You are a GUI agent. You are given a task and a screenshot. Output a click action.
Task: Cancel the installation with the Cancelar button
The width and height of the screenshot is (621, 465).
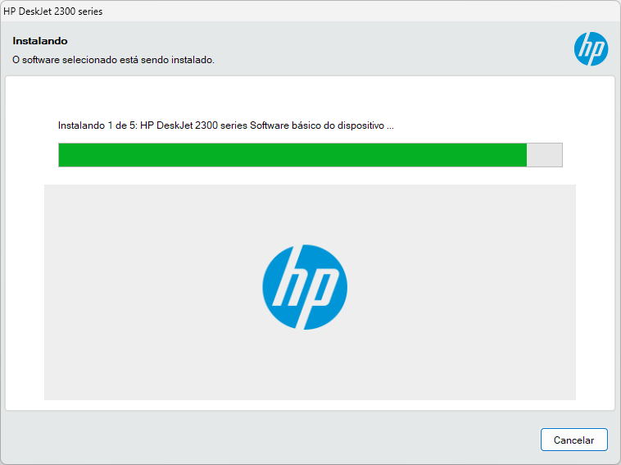click(x=573, y=440)
